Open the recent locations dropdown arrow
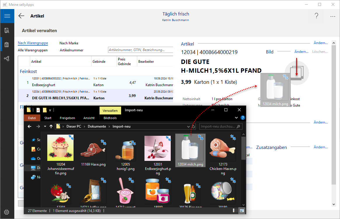This screenshot has width=340, height=219. click(45, 126)
